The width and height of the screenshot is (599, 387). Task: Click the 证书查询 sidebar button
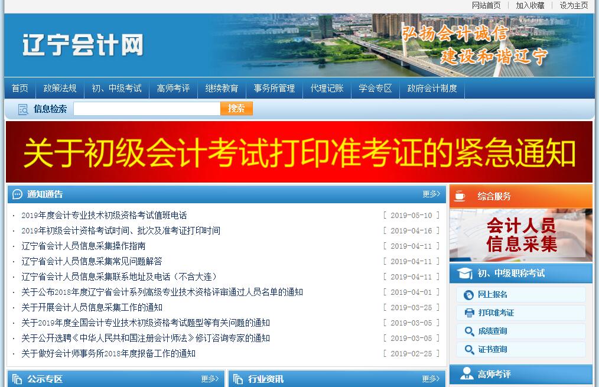[x=520, y=349]
